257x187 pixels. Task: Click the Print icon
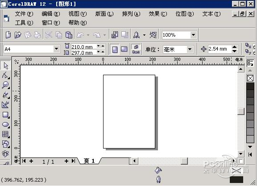coord(37,35)
